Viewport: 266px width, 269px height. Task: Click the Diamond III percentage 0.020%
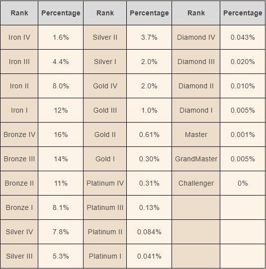[243, 62]
